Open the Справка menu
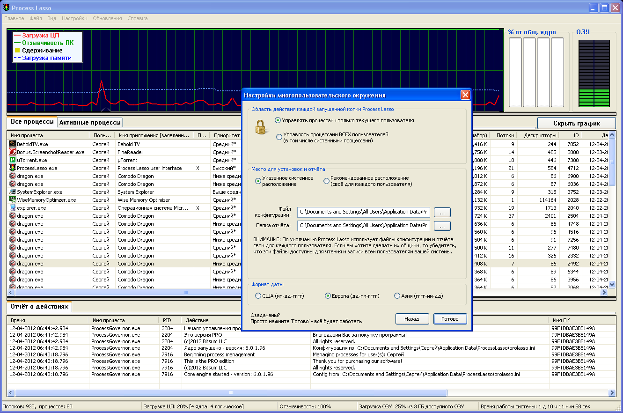Image resolution: width=623 pixels, height=413 pixels. (138, 18)
